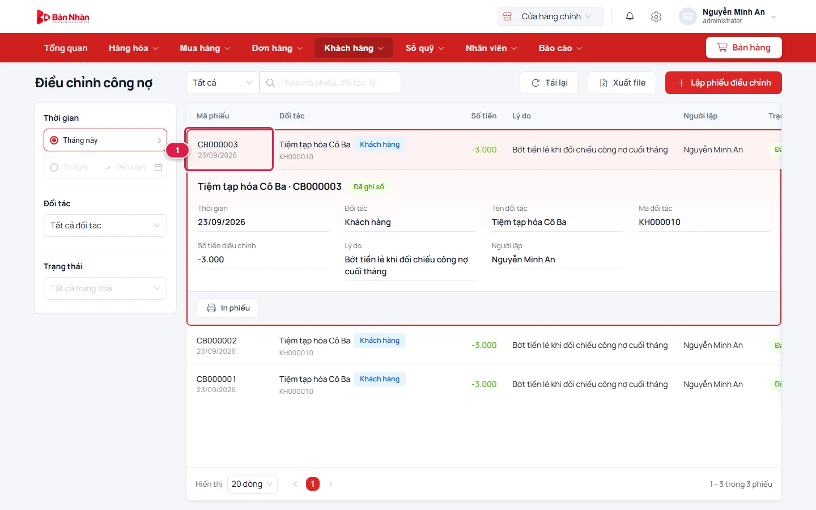Click the Số tiền column header
This screenshot has width=816, height=510.
tap(484, 116)
